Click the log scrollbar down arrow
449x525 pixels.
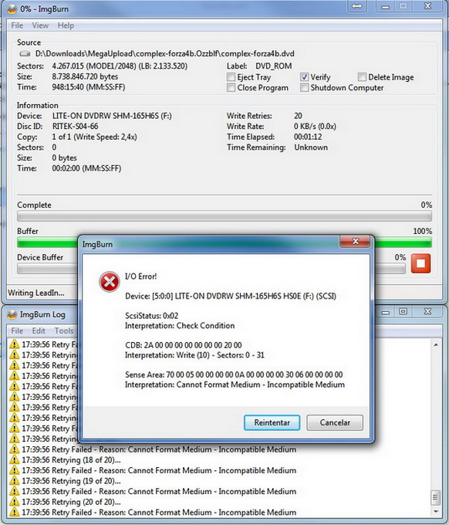pyautogui.click(x=436, y=512)
